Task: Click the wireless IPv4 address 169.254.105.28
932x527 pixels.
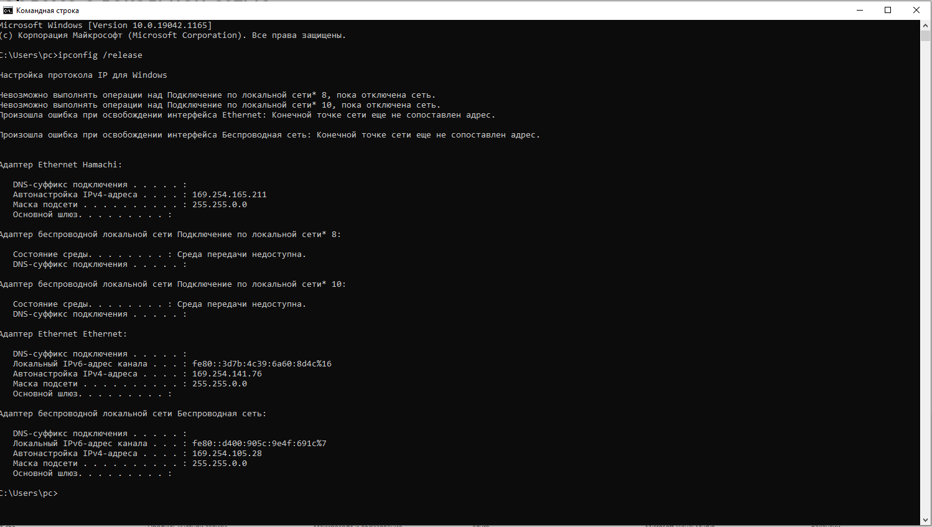Action: coord(227,454)
